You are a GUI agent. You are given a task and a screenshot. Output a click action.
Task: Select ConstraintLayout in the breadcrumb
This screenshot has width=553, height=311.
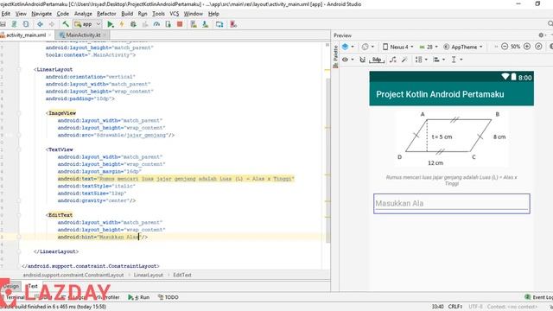pos(73,275)
